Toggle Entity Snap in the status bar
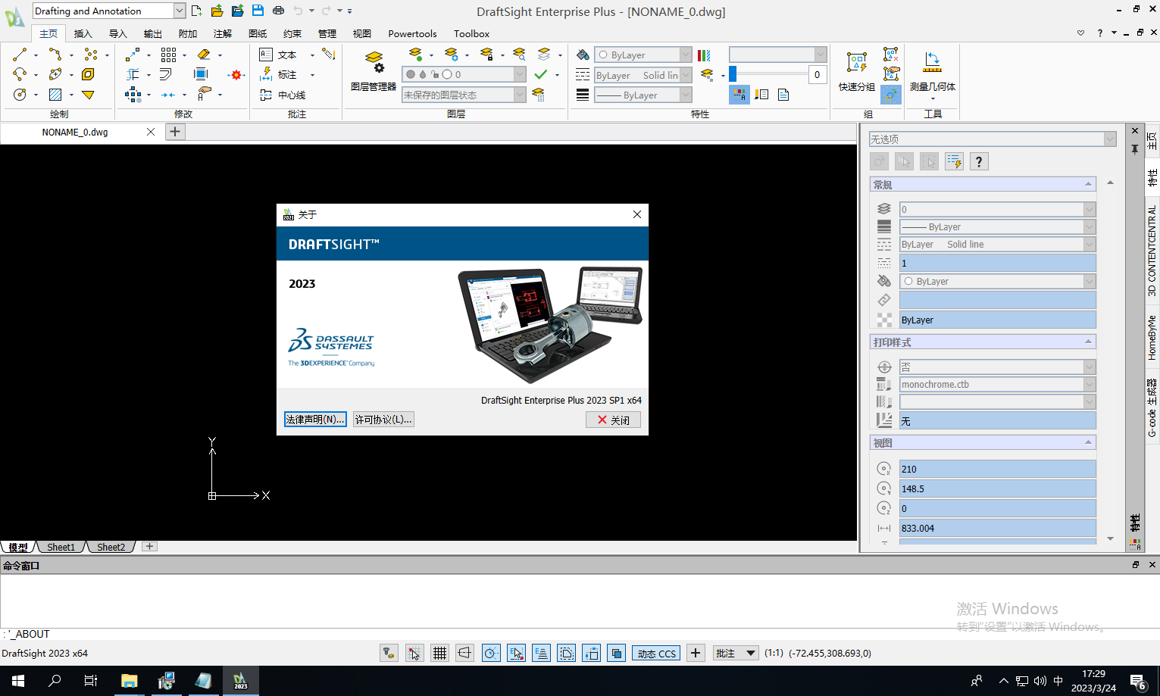Screen dimensions: 1160x696 pos(516,653)
